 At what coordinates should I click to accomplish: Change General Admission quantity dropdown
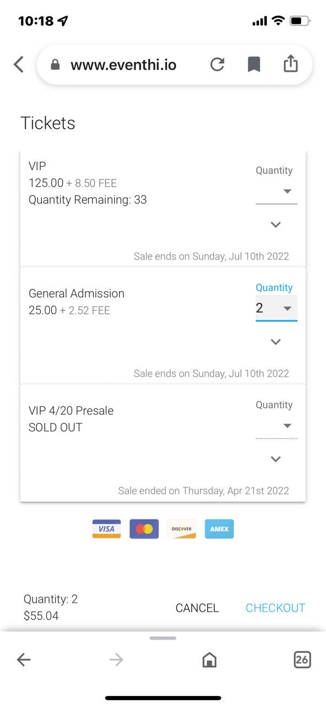[x=276, y=308]
